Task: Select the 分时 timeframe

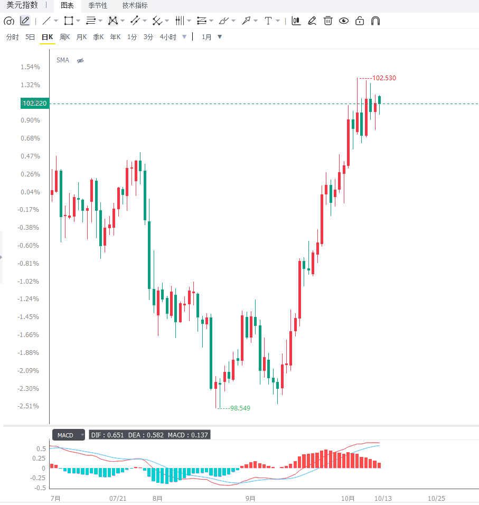Action: (13, 37)
